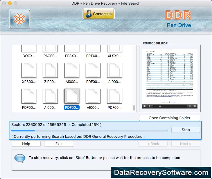212x179 pixels.
Task: Click 'DDR General Recovery Procedure' status line
Action: (78, 137)
